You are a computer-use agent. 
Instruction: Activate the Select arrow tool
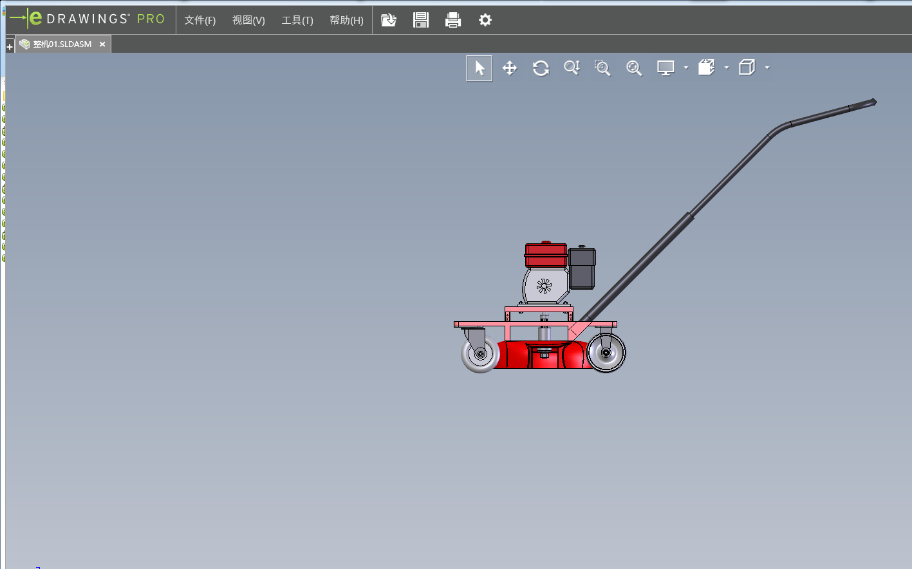click(x=479, y=68)
